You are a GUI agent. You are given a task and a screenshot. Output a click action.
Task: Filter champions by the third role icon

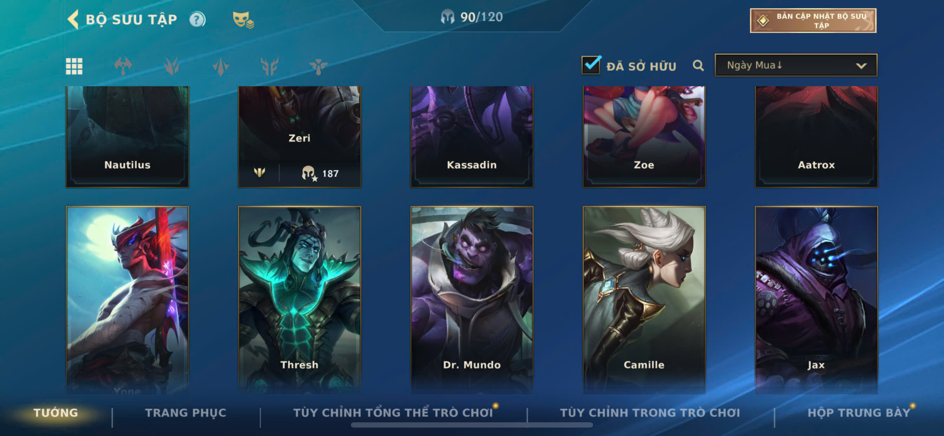[x=221, y=66]
